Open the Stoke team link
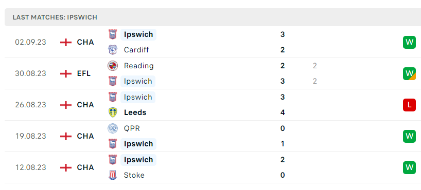Viewport: 421px width, 190px height. [x=134, y=175]
